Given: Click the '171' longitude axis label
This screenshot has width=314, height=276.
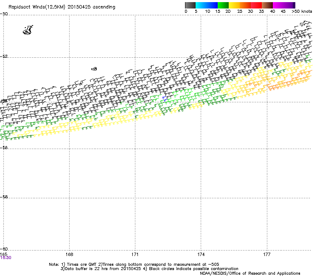Looking at the screenshot, I should (x=135, y=254).
